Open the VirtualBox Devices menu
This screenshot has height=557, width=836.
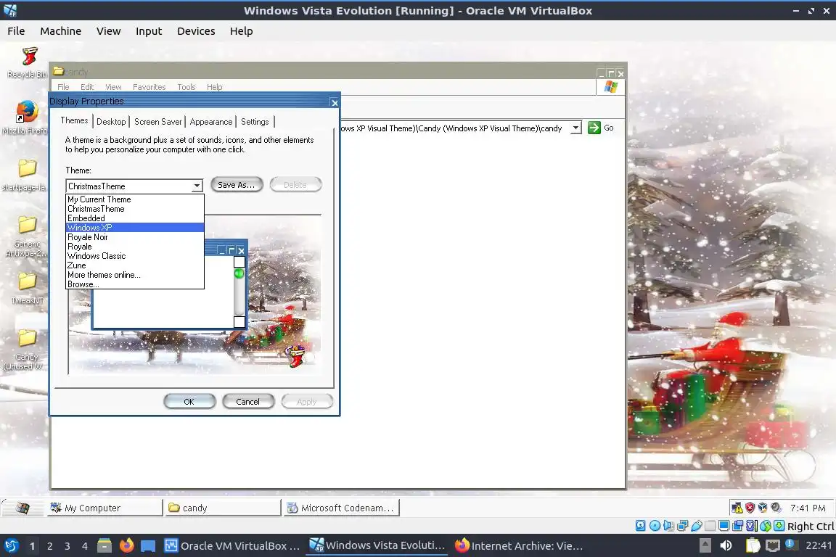[196, 31]
